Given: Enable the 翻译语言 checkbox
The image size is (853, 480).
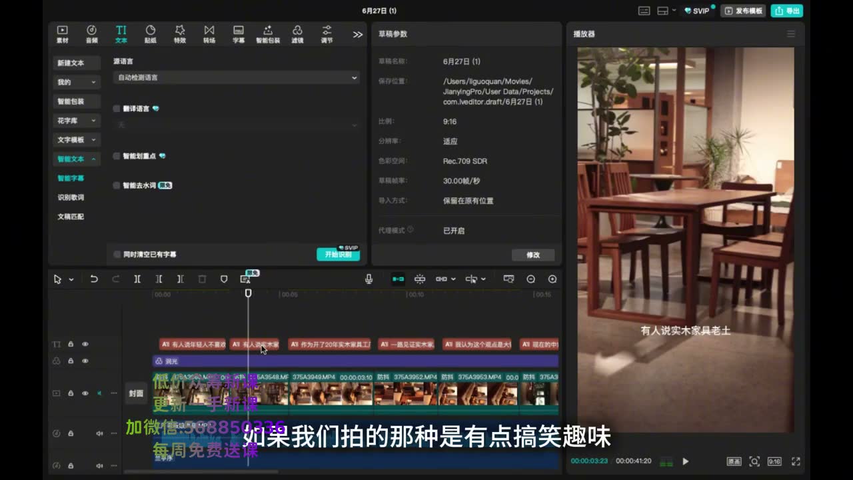Looking at the screenshot, I should click(x=117, y=109).
